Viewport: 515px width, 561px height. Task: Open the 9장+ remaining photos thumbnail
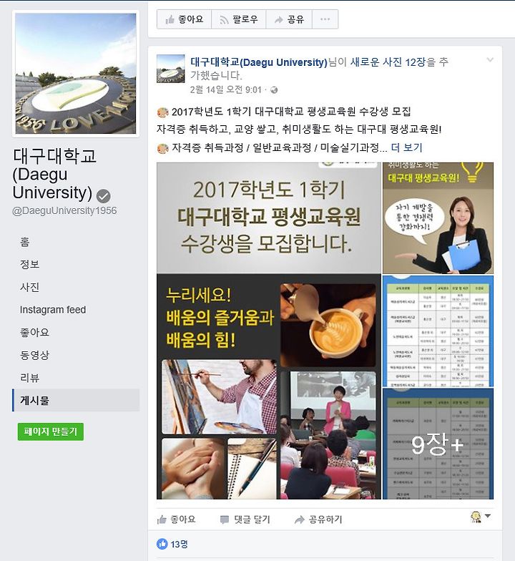tap(438, 444)
